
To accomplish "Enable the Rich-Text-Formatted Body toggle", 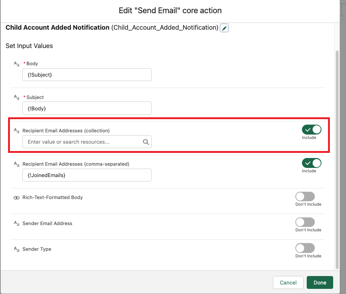I will 305,196.
